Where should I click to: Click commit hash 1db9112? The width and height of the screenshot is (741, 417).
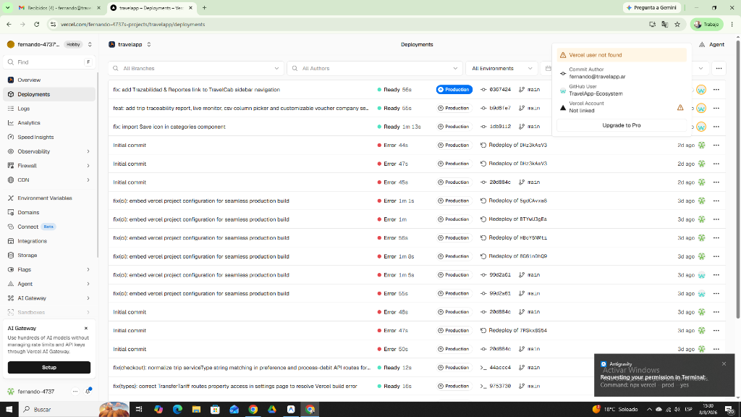(x=500, y=127)
